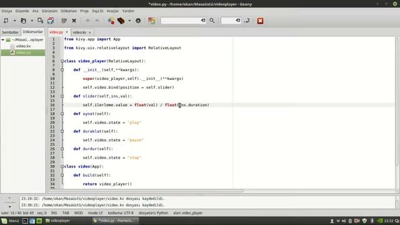Jump to entered line number icon
Image resolution: width=400 pixels, height=225 pixels.
247,21
